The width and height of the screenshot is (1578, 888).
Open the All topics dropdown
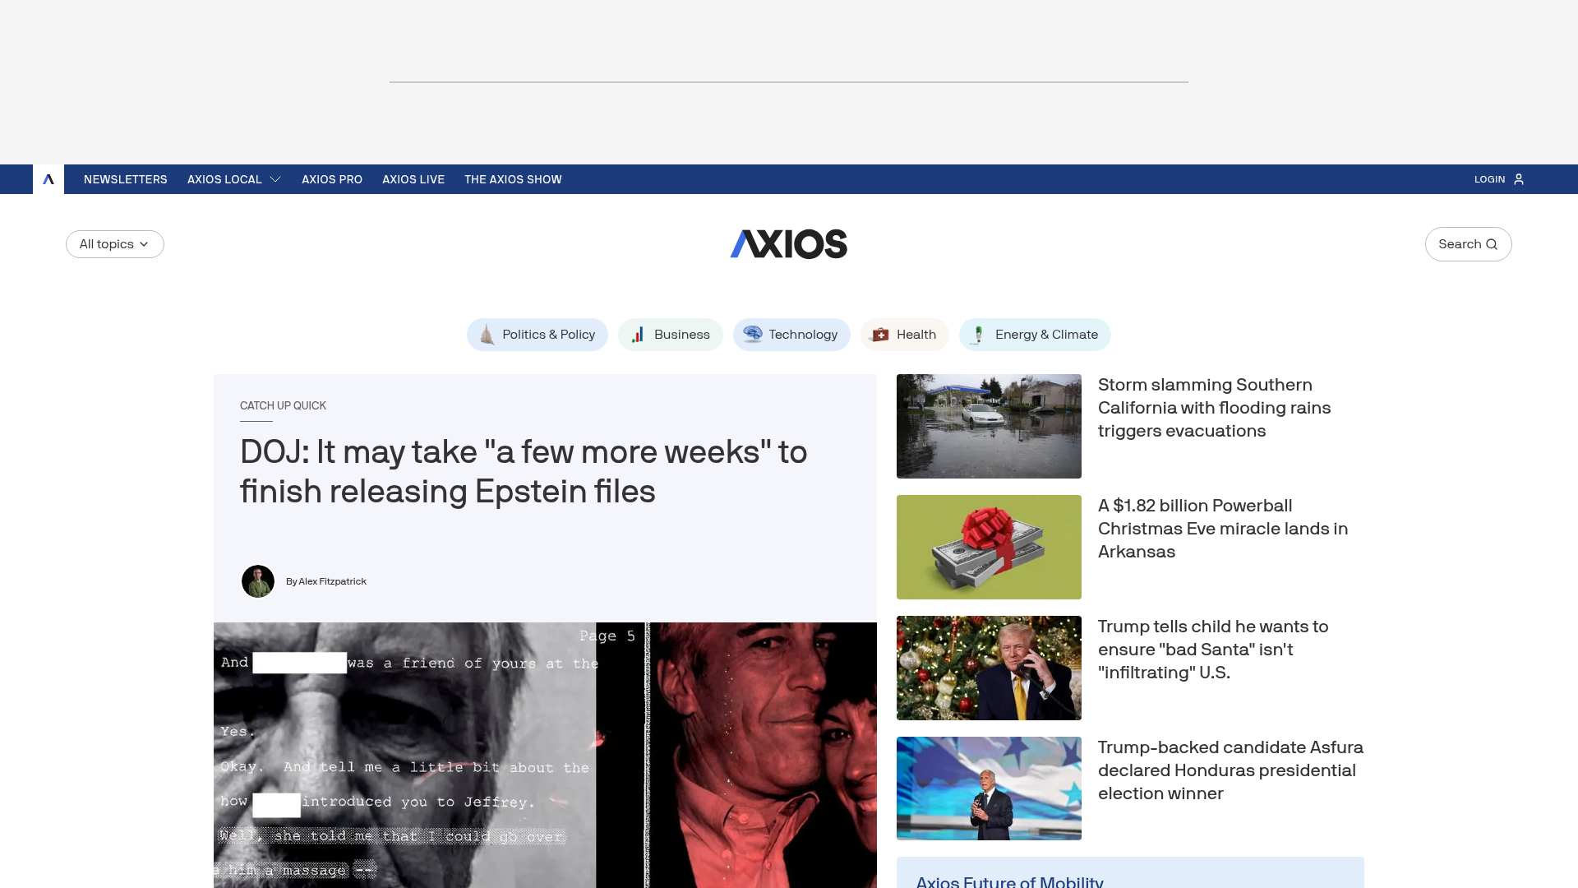115,244
